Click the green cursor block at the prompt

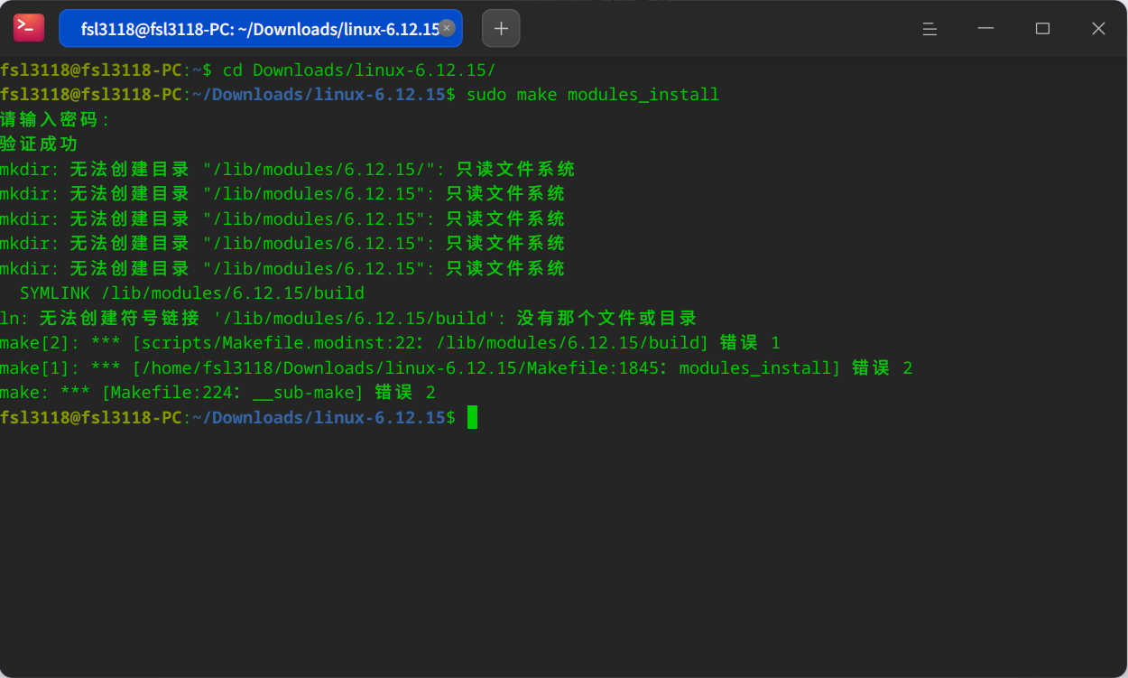(472, 417)
